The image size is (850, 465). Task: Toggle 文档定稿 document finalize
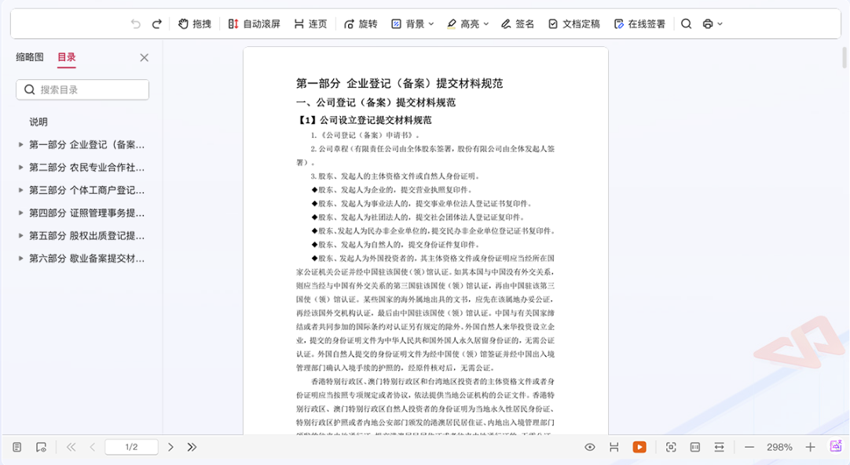(573, 24)
